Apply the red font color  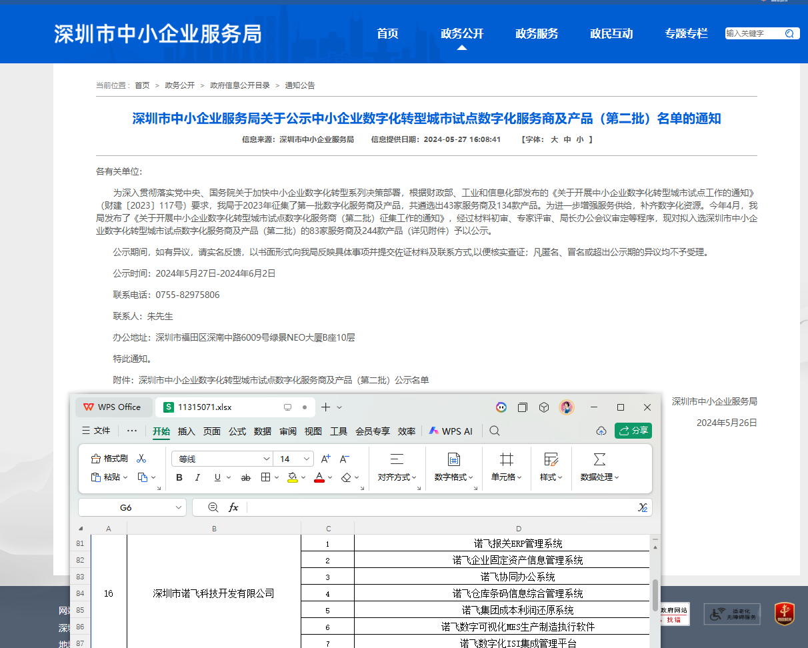coord(319,477)
